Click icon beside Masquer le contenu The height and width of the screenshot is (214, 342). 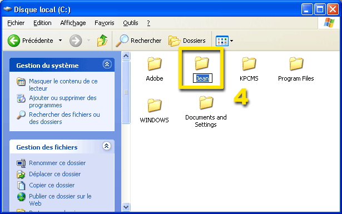[x=21, y=82]
